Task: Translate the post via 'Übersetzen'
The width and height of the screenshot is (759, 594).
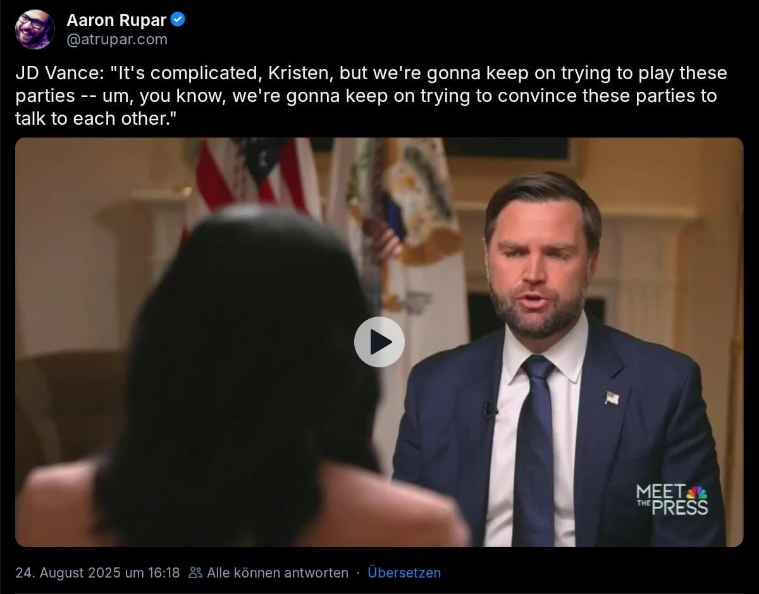Action: coord(404,572)
